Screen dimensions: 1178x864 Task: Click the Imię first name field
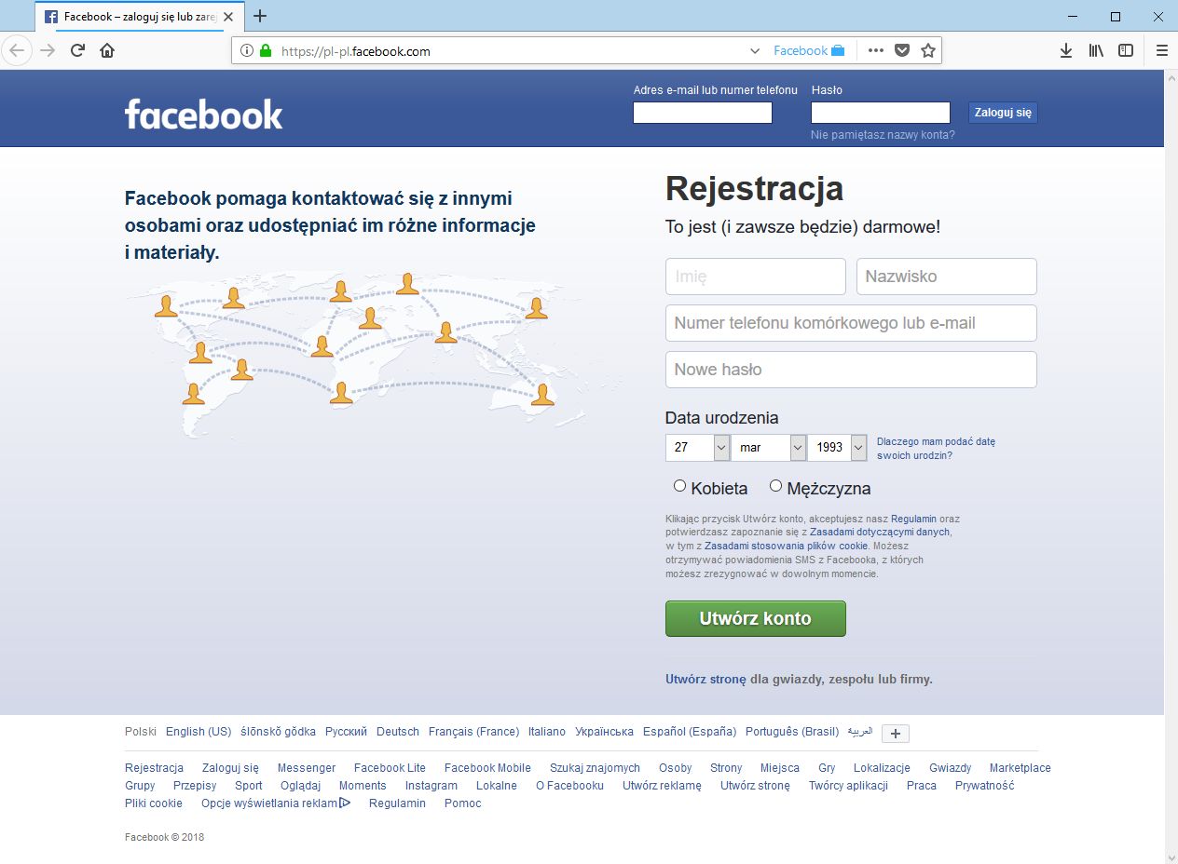(x=756, y=277)
